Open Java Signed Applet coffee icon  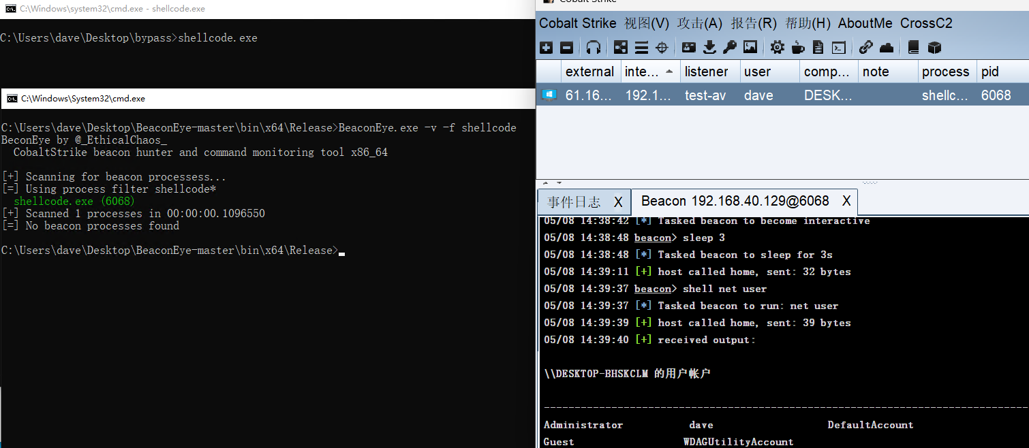click(x=798, y=48)
